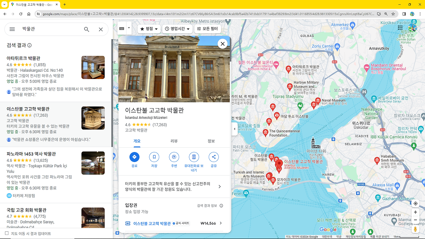Image resolution: width=425 pixels, height=239 pixels.
Task: Click the search text field
Action: point(50,29)
